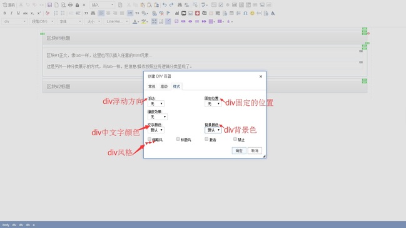The image size is (406, 228).
Task: Open the background highlight color picker
Action: pos(145,21)
